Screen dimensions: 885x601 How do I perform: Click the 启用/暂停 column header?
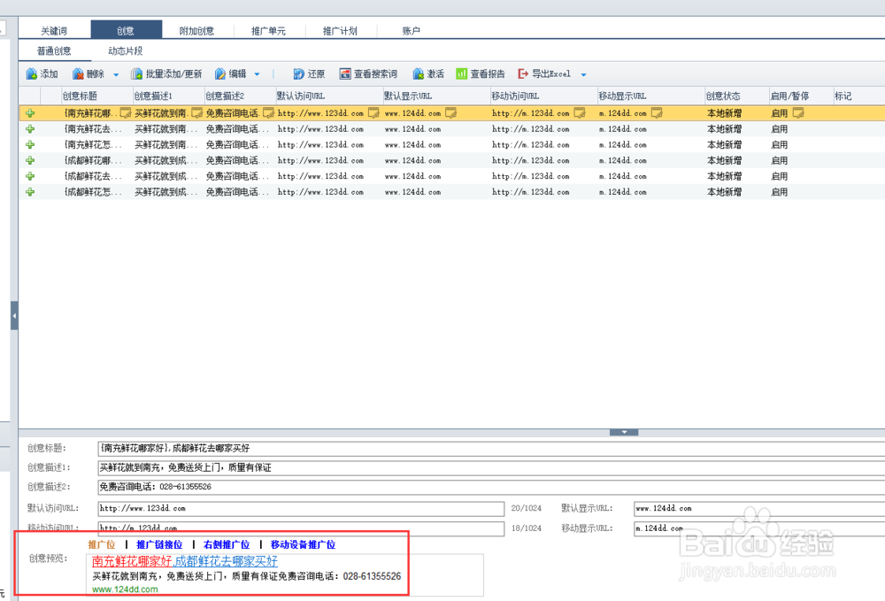[x=801, y=96]
